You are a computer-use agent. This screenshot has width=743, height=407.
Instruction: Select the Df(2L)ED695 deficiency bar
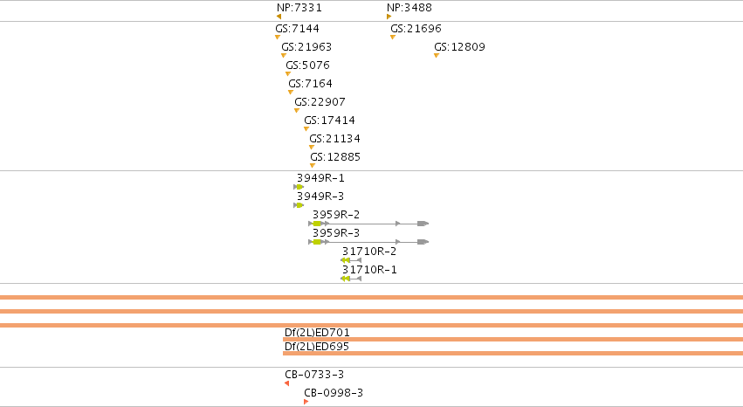click(513, 353)
